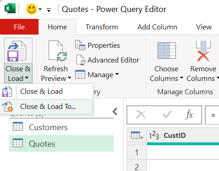The height and width of the screenshot is (171, 219).
Task: Click the Advanced Editor icon
Action: click(x=80, y=60)
